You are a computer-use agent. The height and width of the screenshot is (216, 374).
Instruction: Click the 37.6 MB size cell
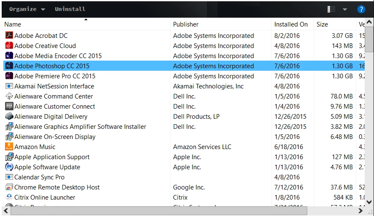[341, 187]
